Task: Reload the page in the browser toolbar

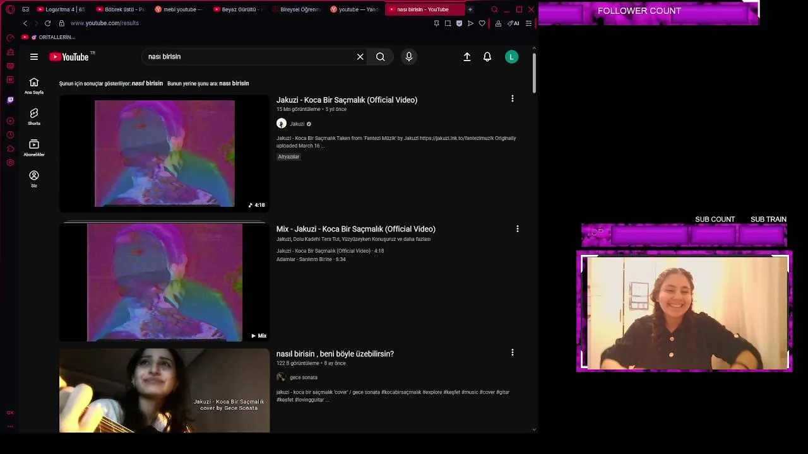Action: tap(47, 23)
